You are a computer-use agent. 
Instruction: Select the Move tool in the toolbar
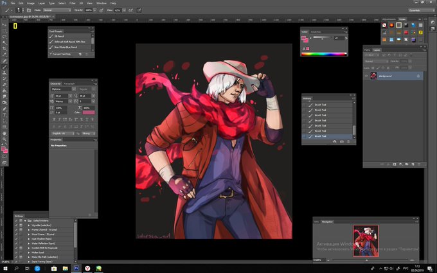(x=4, y=24)
